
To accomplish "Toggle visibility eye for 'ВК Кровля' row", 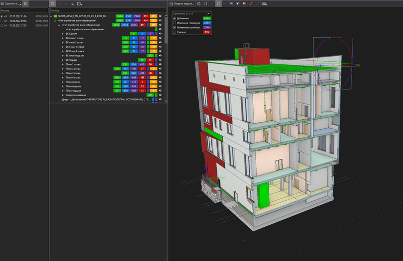I will (160, 34).
